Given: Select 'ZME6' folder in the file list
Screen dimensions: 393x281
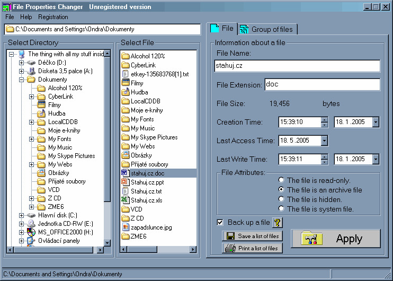Looking at the screenshot, I should [139, 236].
